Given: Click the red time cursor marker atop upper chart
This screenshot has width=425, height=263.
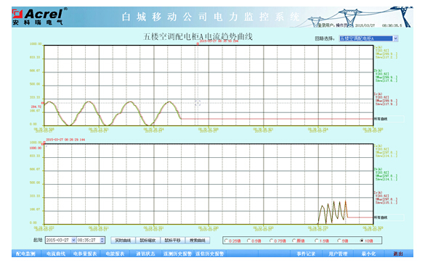Looking at the screenshot, I should pyautogui.click(x=198, y=44).
